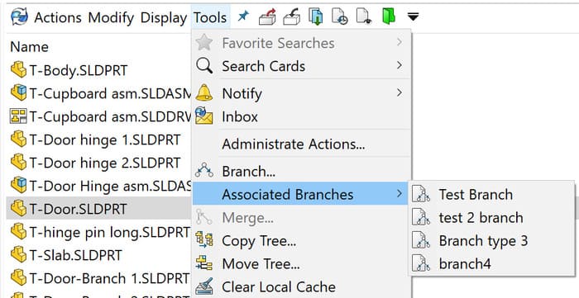Screen dimensions: 579x298
Task: Click the Move Tree icon
Action: [204, 264]
